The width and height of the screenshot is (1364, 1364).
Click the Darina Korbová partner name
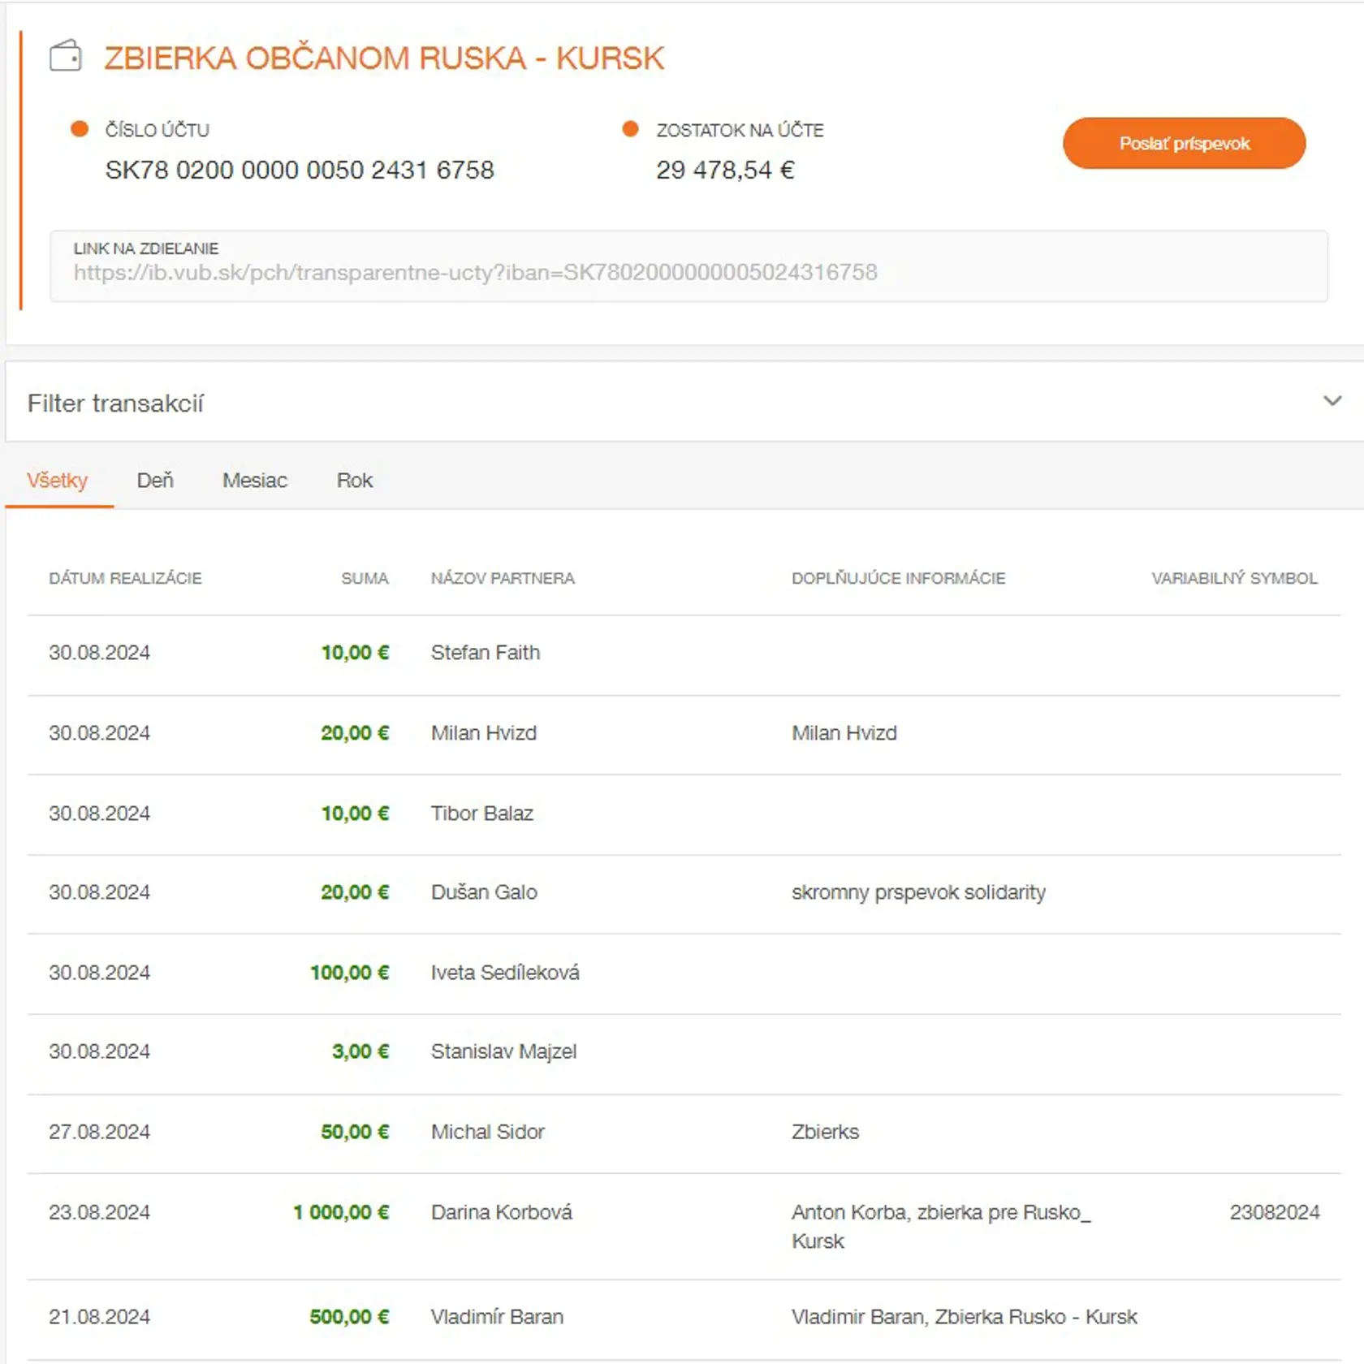502,1212
